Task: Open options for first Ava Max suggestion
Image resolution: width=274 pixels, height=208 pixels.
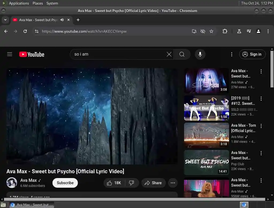Action: pos(261,71)
